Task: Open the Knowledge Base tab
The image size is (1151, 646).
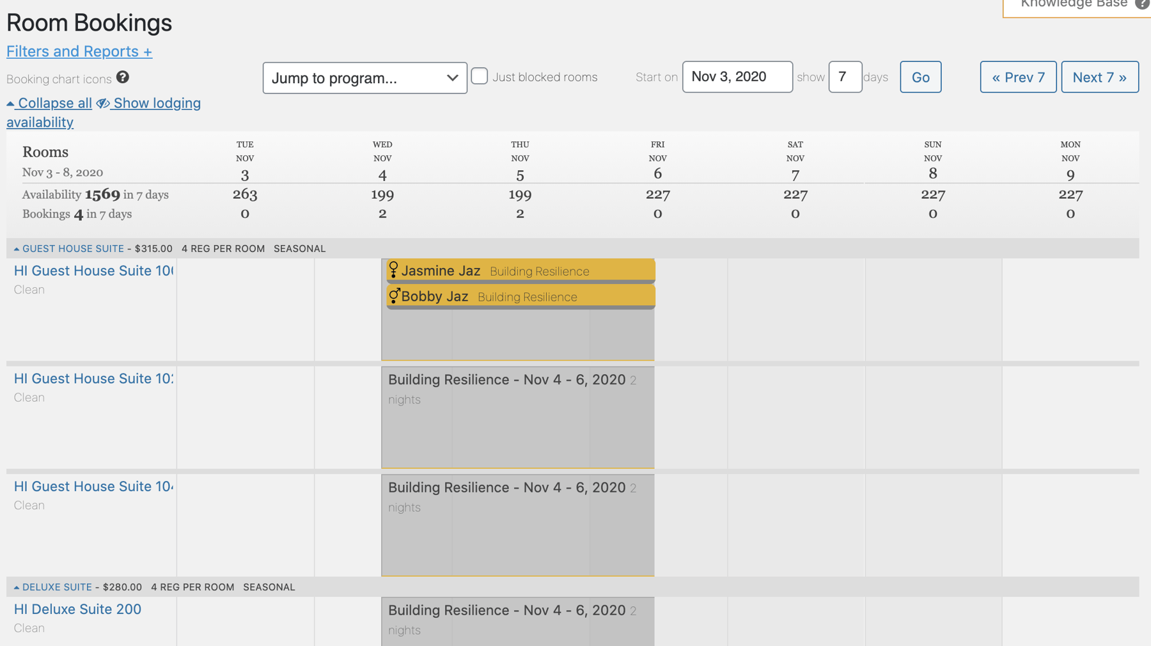Action: [1073, 5]
